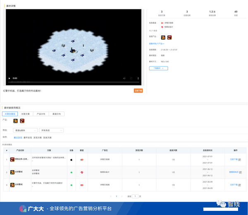This screenshot has width=248, height=215.
Task: Click the 发现次数 column header
Action: pos(139,150)
